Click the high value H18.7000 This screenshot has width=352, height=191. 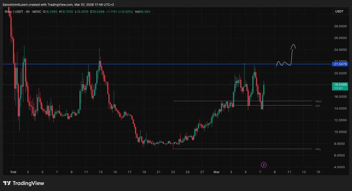click(x=66, y=12)
